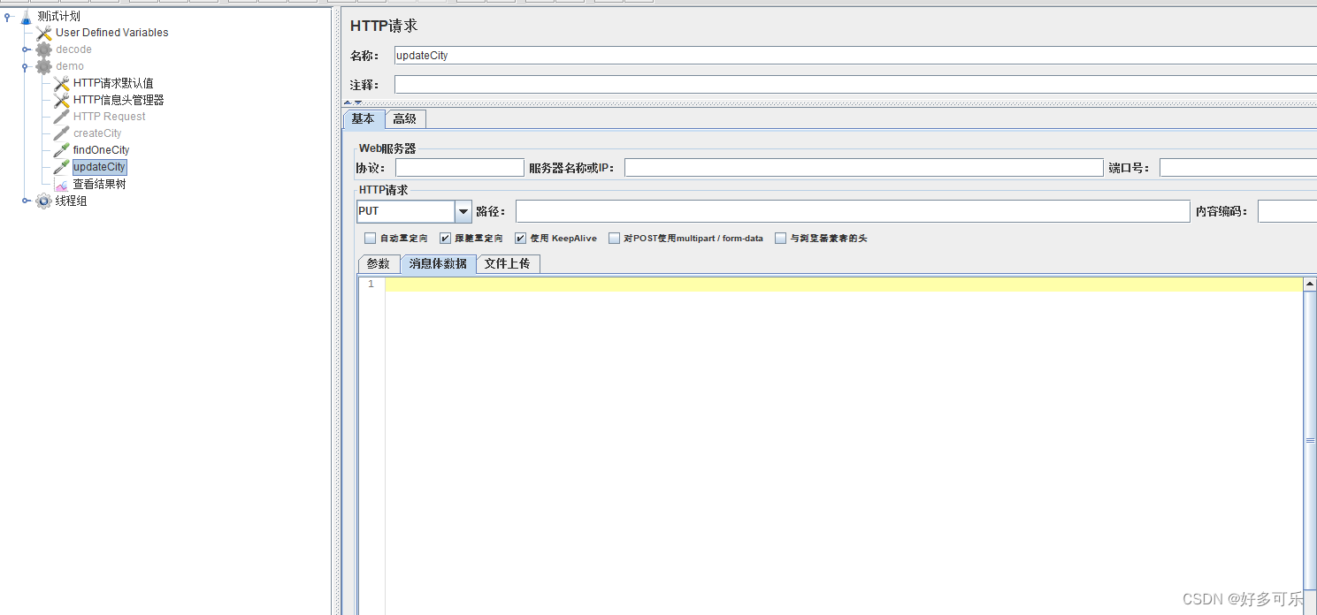Click line number 1 in editor gutter
Image resolution: width=1317 pixels, height=615 pixels.
click(x=371, y=285)
